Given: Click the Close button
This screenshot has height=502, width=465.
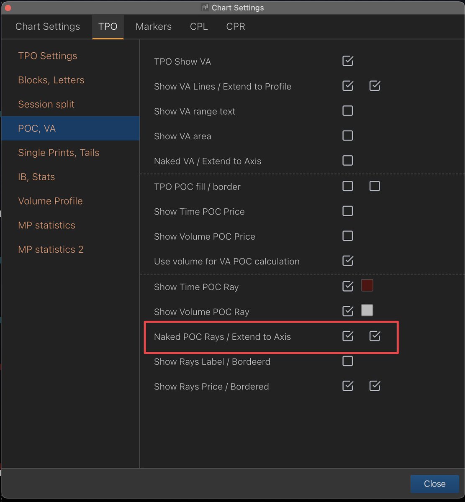Looking at the screenshot, I should [x=434, y=484].
